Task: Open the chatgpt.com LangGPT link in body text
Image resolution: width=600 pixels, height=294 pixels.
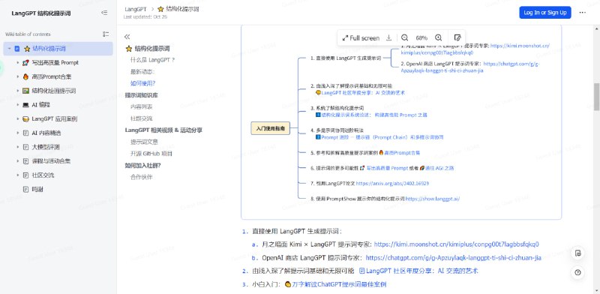Action: [454, 258]
